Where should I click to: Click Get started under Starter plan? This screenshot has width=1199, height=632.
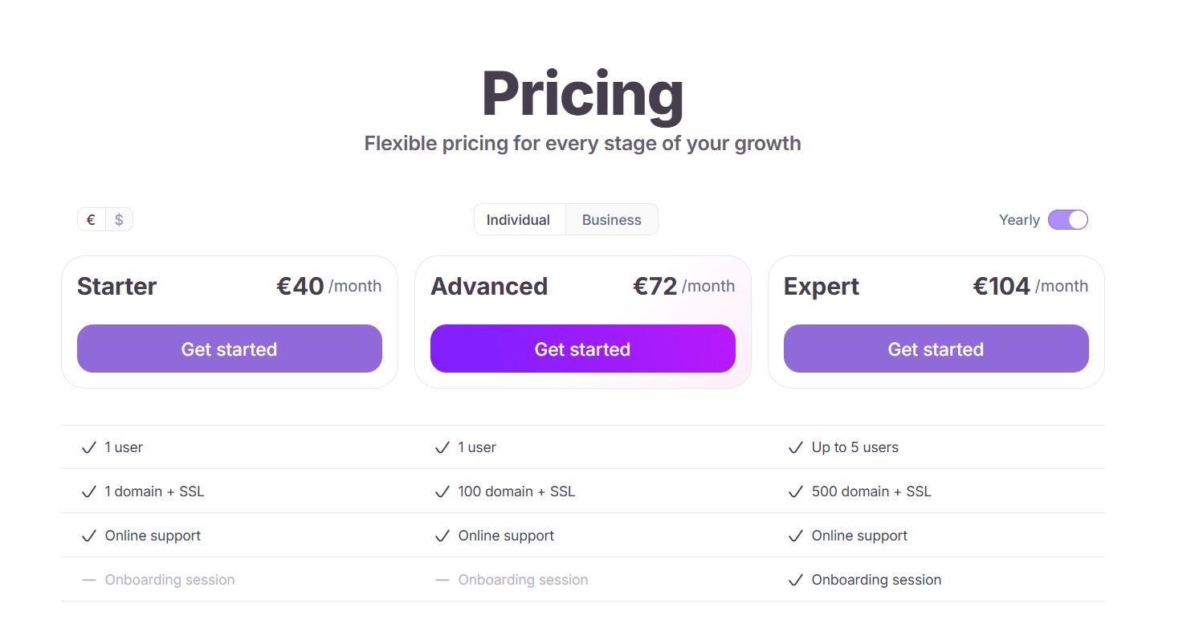[x=230, y=349]
